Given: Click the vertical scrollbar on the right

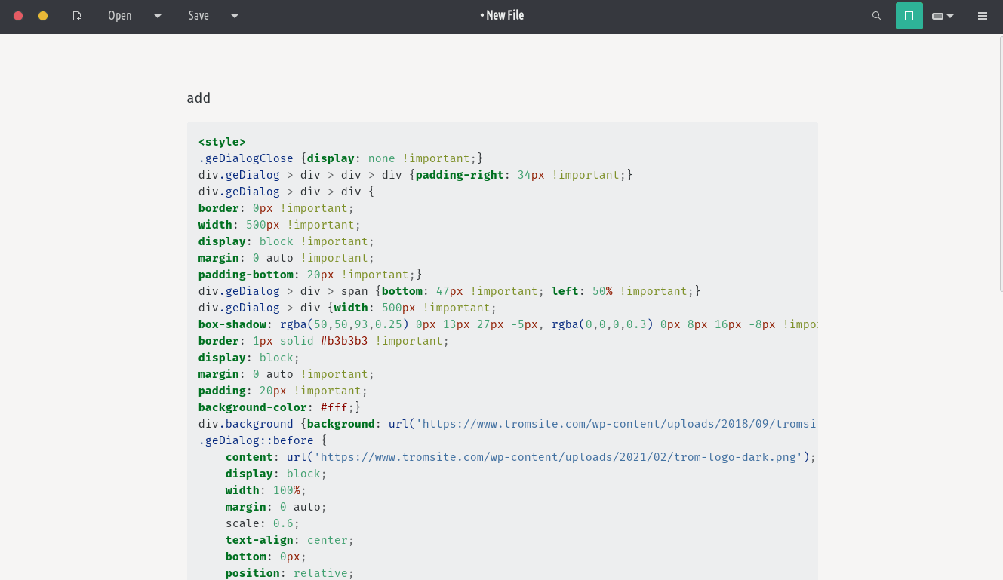Looking at the screenshot, I should [x=998, y=166].
